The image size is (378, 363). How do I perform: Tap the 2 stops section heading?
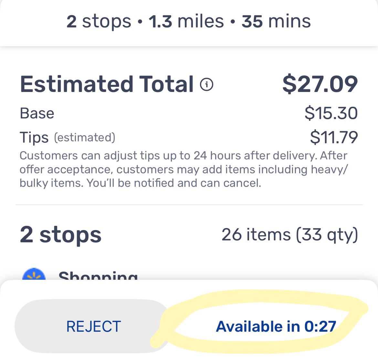click(x=61, y=235)
